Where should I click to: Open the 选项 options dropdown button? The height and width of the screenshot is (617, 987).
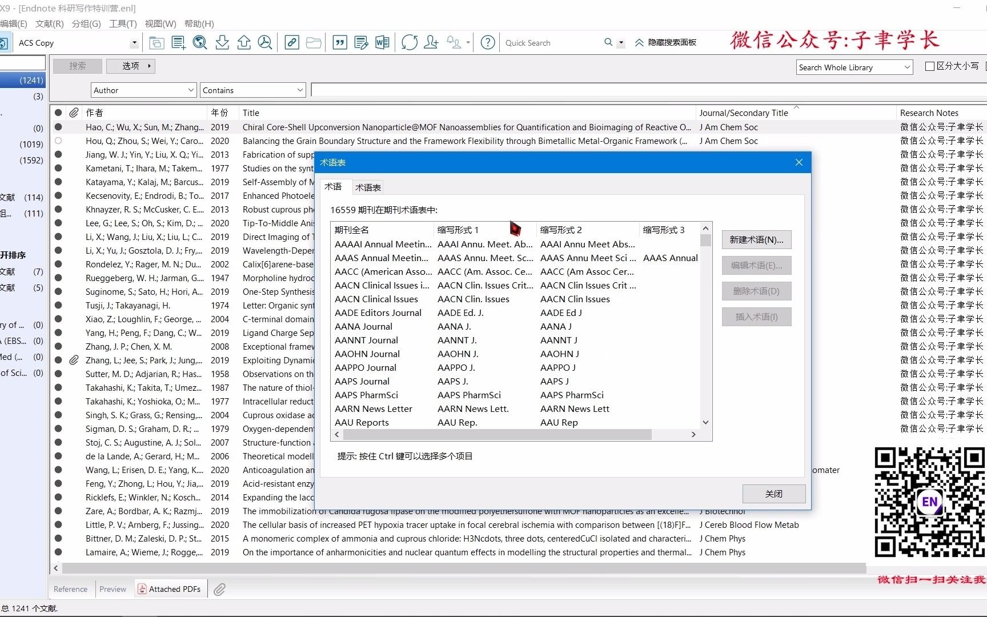tap(131, 66)
